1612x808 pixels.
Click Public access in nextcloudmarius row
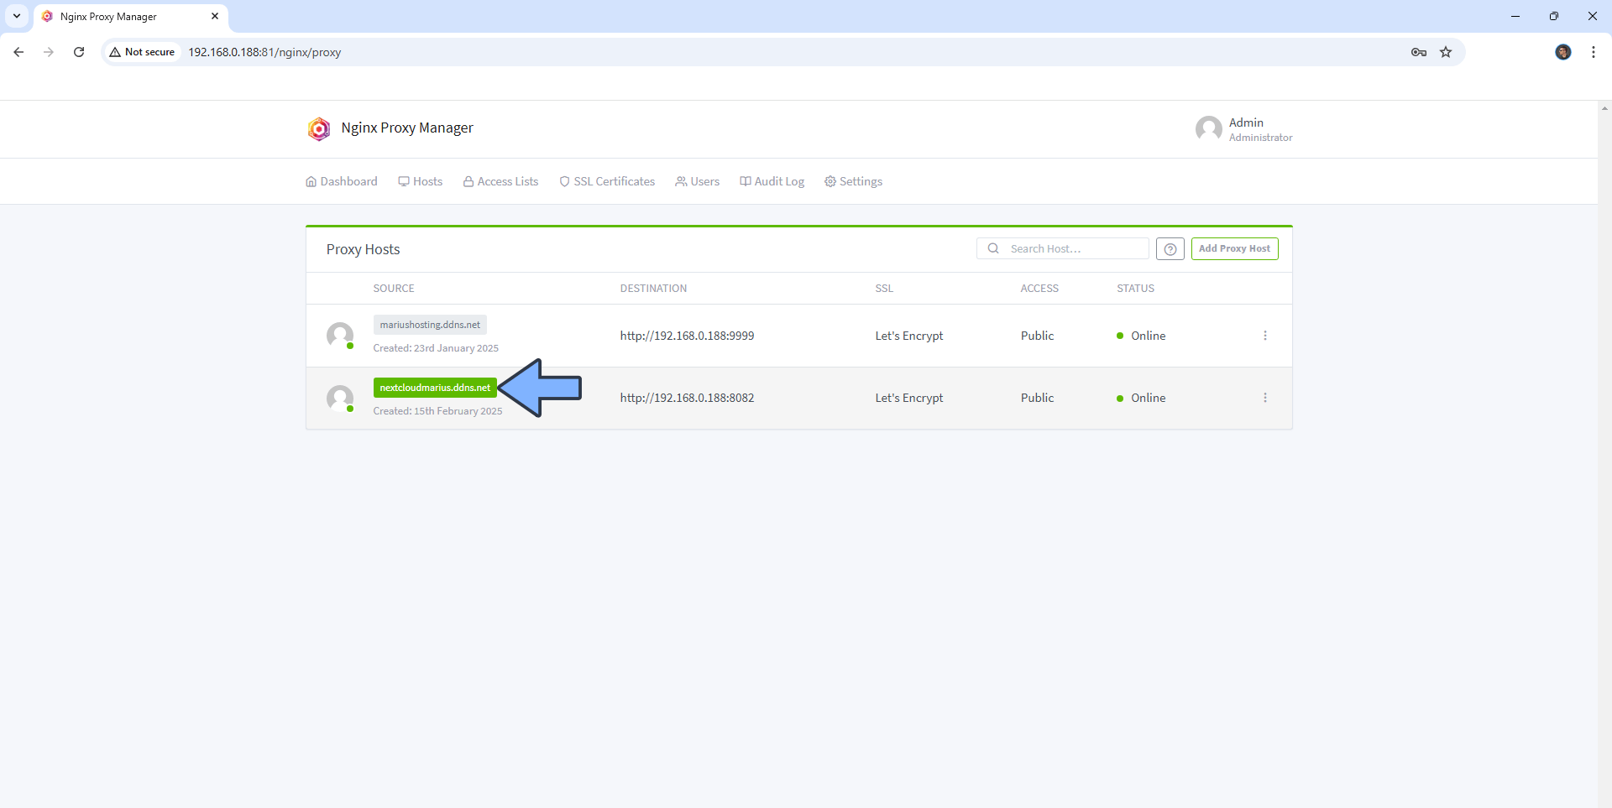point(1037,398)
